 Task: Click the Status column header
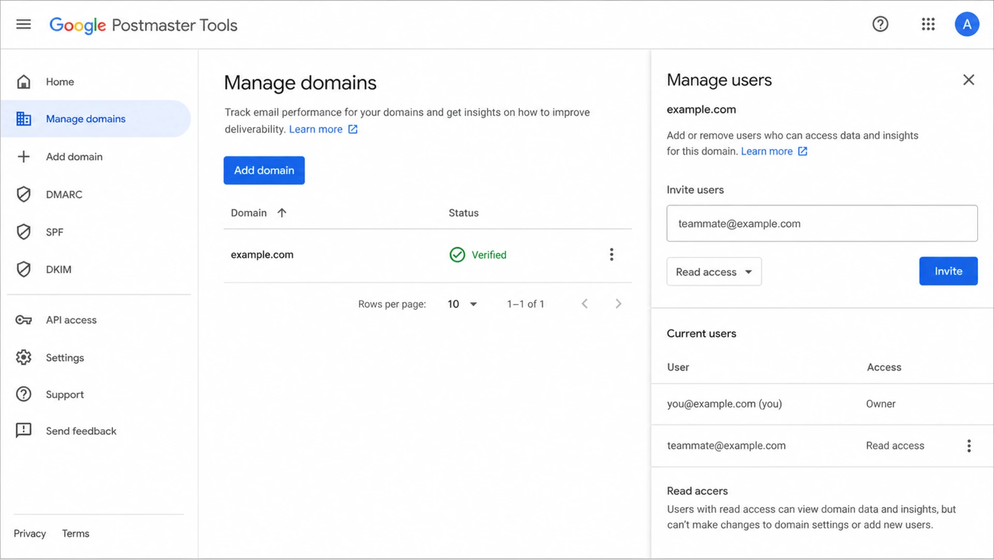point(463,213)
